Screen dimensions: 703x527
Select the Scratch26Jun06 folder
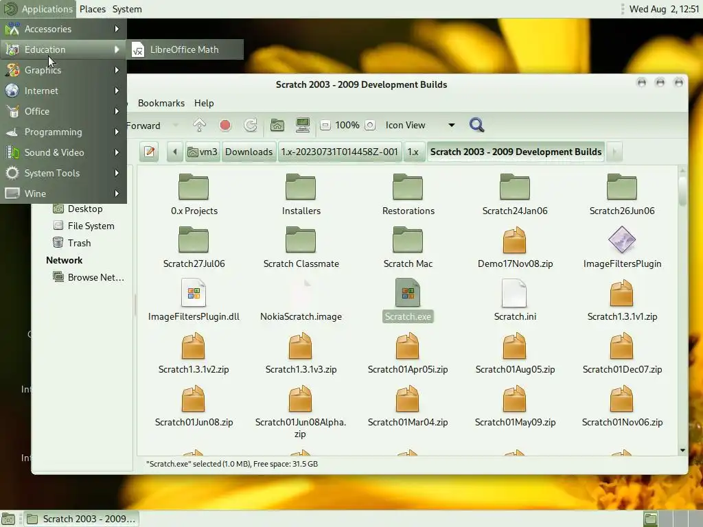pos(622,194)
